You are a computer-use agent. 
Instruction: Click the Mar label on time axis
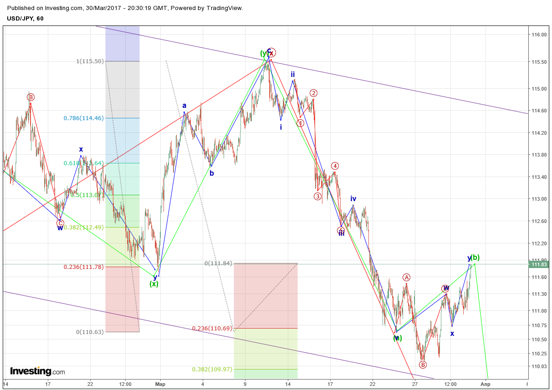tap(160, 384)
